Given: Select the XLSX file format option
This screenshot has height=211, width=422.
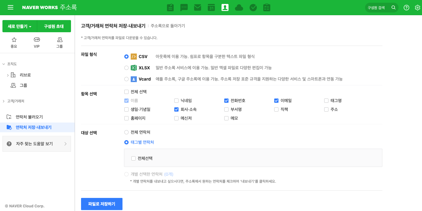Looking at the screenshot, I should (x=126, y=68).
